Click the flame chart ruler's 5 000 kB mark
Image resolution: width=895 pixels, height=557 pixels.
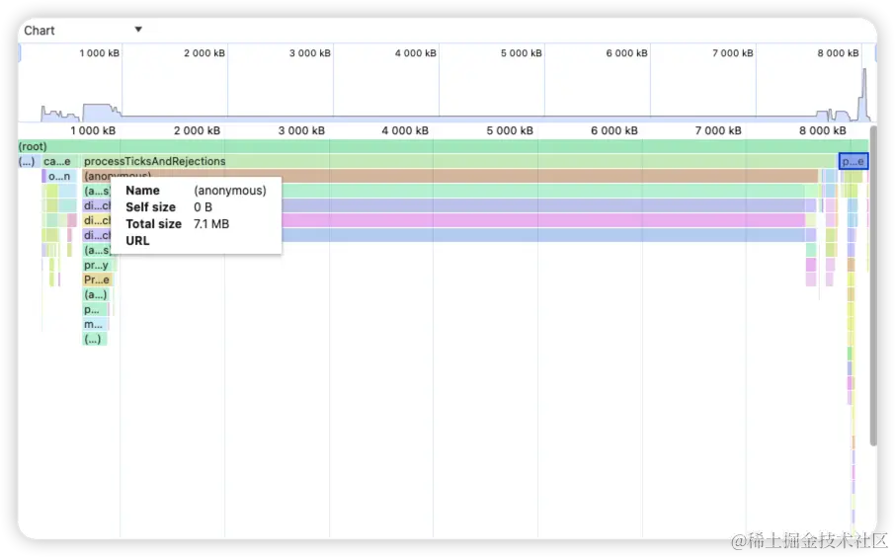pos(510,130)
